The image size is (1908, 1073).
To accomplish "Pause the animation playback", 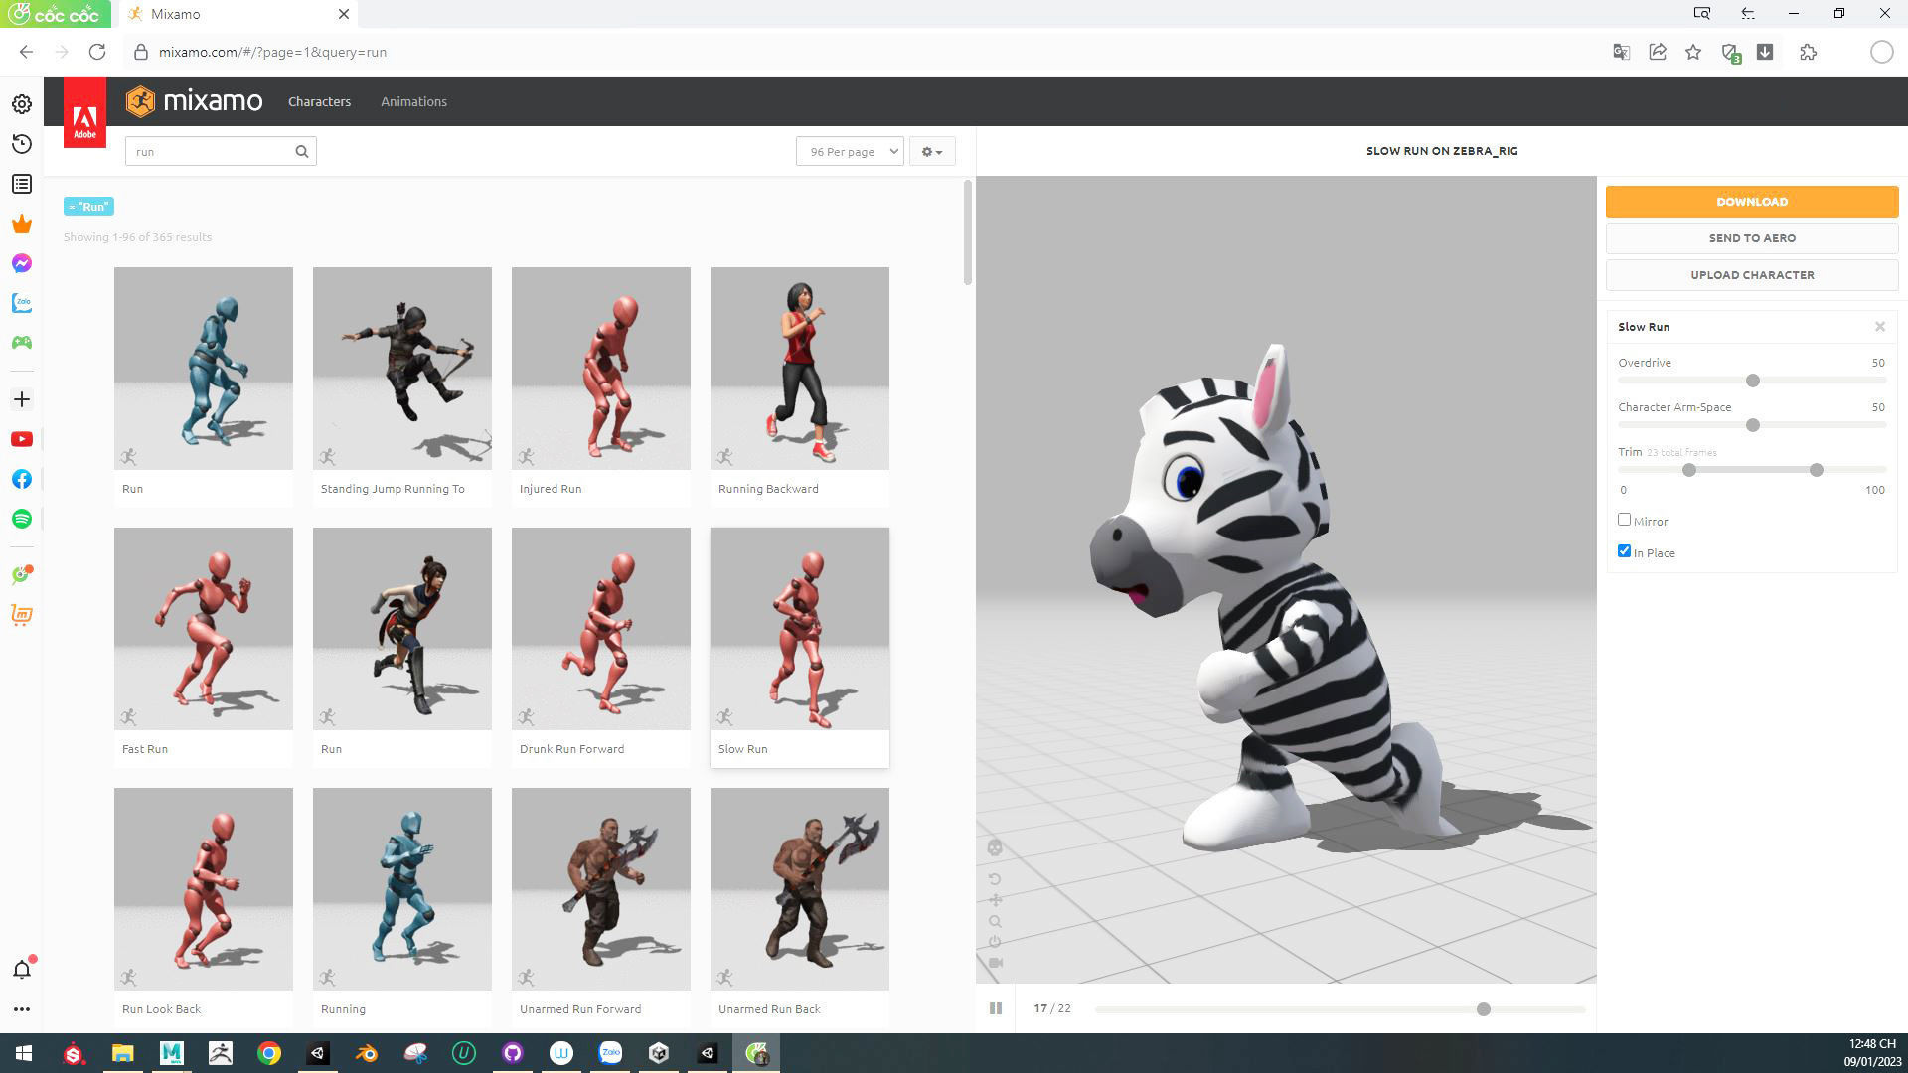I will coord(995,1008).
